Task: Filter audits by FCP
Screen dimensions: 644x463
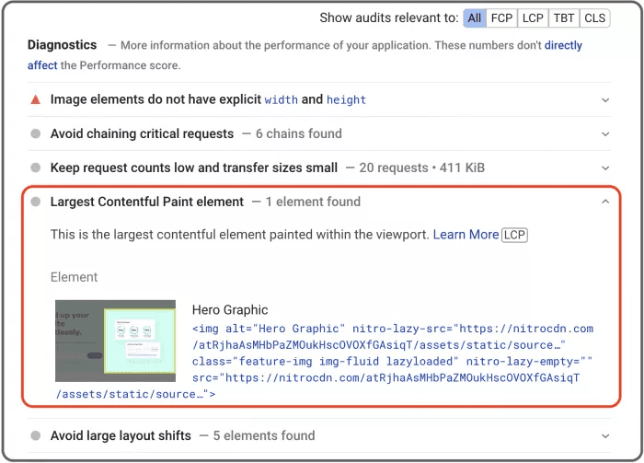Action: click(x=501, y=18)
